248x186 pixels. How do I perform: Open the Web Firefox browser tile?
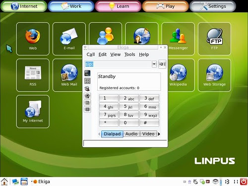(x=33, y=39)
